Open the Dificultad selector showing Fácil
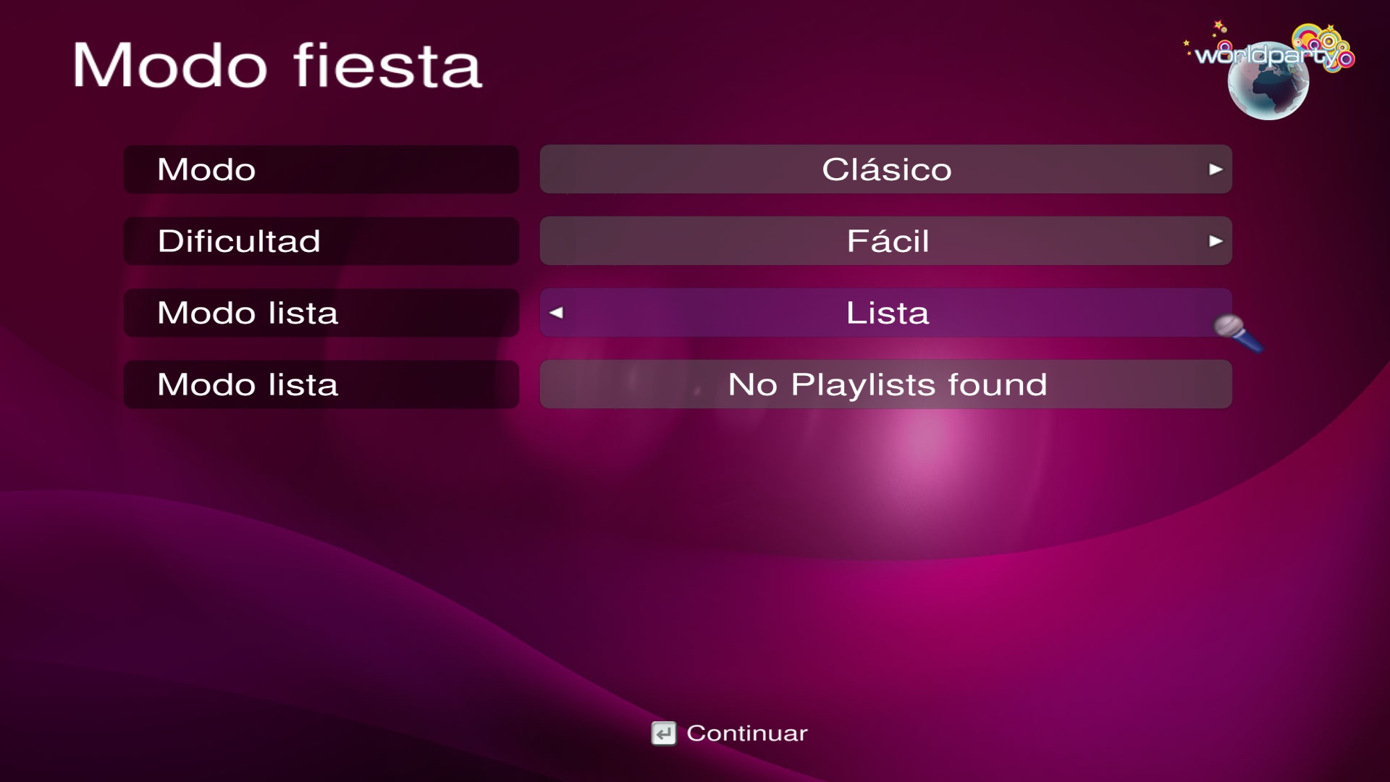1390x782 pixels. click(885, 241)
